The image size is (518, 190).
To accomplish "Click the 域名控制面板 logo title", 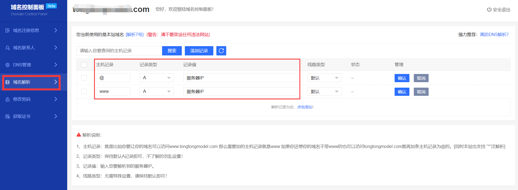I will 27,7.
